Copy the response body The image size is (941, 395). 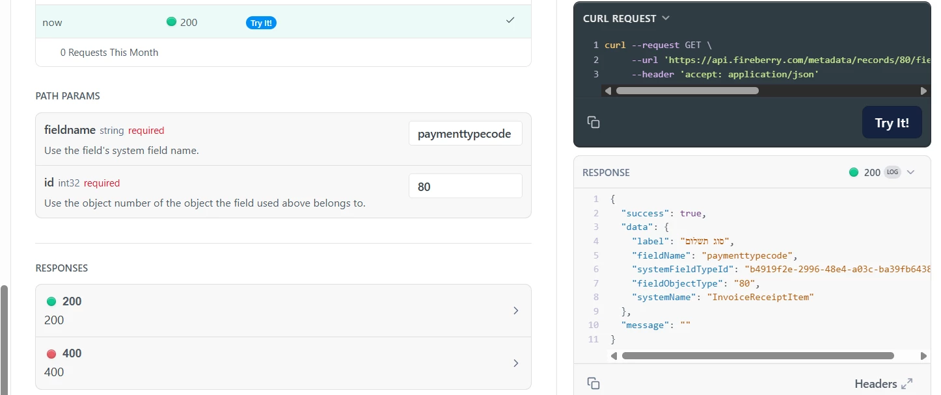click(593, 383)
